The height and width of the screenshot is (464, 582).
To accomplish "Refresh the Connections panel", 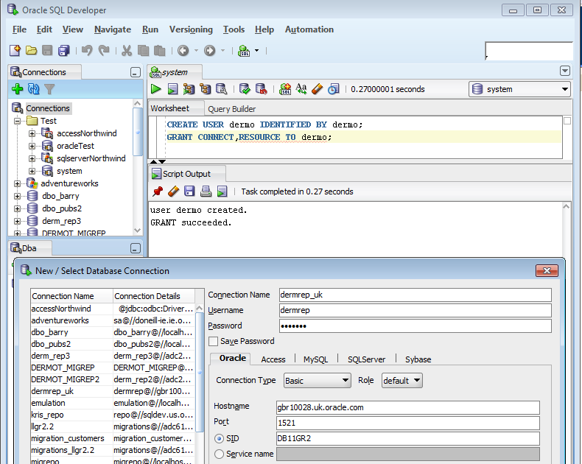I will pos(33,88).
